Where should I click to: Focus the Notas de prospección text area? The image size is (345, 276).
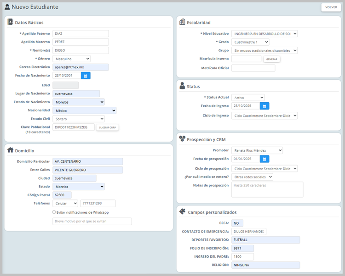coord(267,189)
